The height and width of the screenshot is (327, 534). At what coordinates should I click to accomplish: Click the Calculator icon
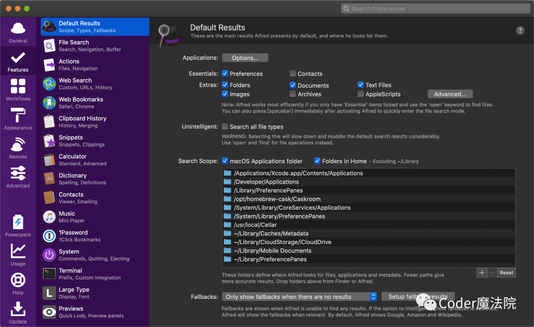pyautogui.click(x=49, y=160)
